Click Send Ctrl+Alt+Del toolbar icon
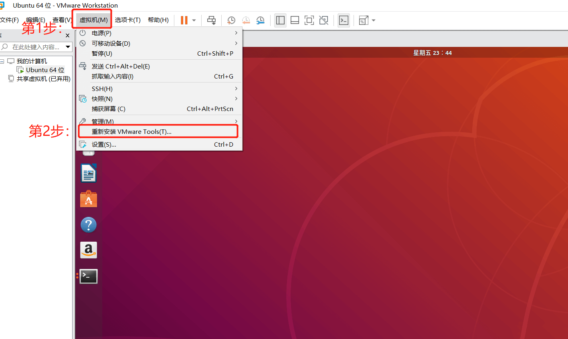Image resolution: width=568 pixels, height=339 pixels. click(211, 20)
